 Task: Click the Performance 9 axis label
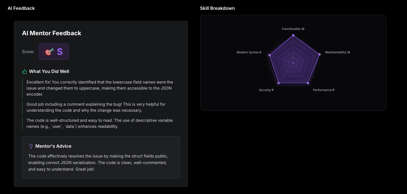(x=323, y=90)
